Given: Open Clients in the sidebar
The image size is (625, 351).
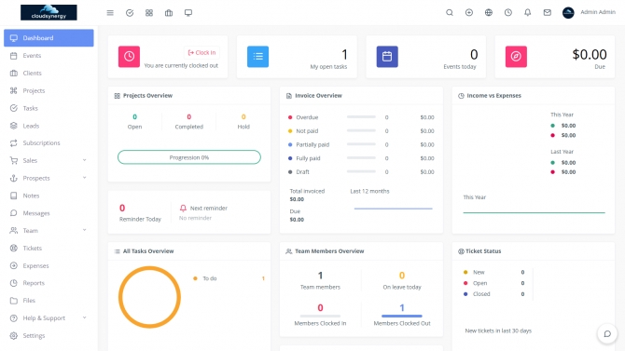Looking at the screenshot, I should [49, 74].
